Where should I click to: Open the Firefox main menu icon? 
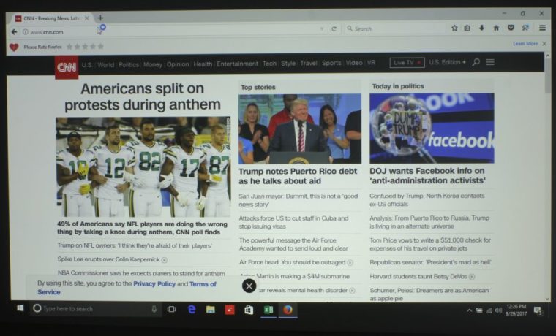coord(543,28)
